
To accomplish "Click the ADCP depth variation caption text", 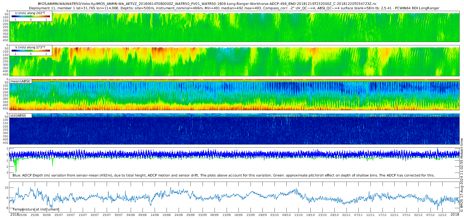I will click(223, 175).
